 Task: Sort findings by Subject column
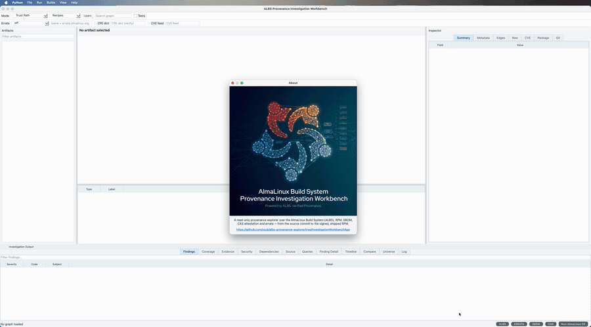(x=57, y=265)
